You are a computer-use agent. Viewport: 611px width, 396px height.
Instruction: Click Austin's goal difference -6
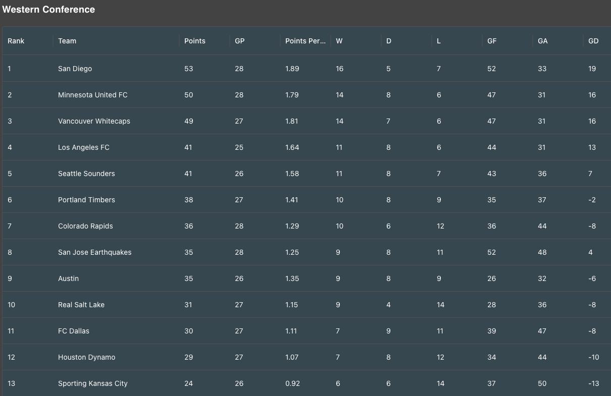[x=592, y=278]
